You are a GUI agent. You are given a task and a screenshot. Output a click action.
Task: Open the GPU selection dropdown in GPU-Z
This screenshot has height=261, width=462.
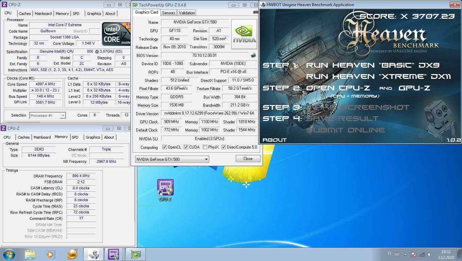pos(172,159)
